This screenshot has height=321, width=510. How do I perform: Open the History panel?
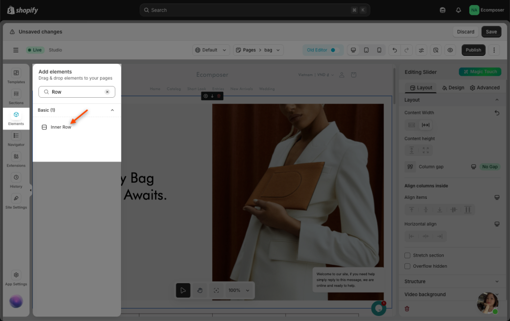coord(16,180)
